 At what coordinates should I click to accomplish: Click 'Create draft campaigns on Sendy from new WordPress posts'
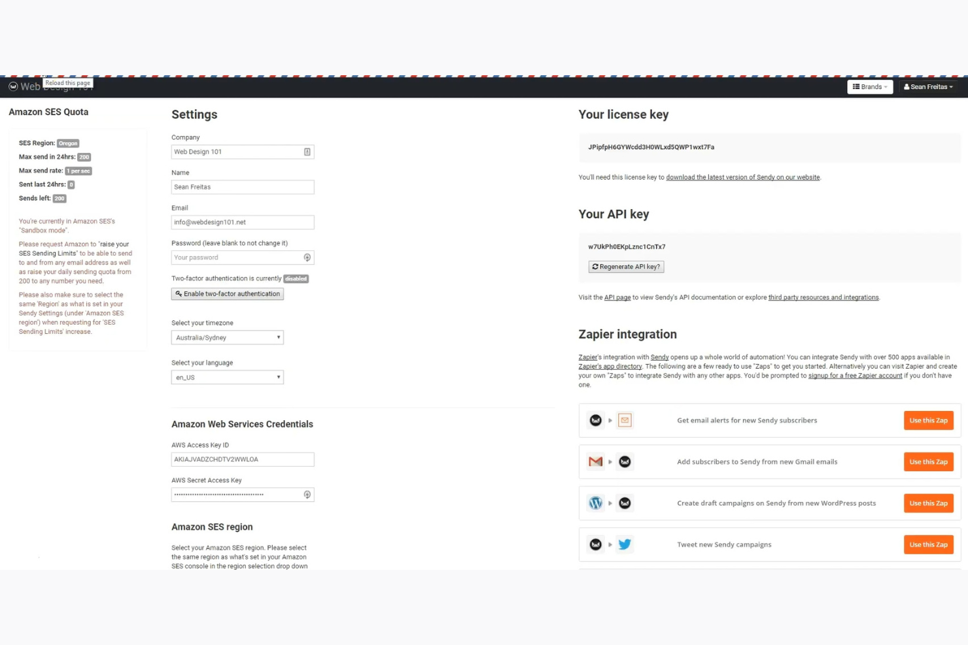click(x=776, y=503)
